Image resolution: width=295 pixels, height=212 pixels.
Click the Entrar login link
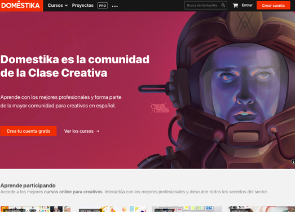coord(247,5)
